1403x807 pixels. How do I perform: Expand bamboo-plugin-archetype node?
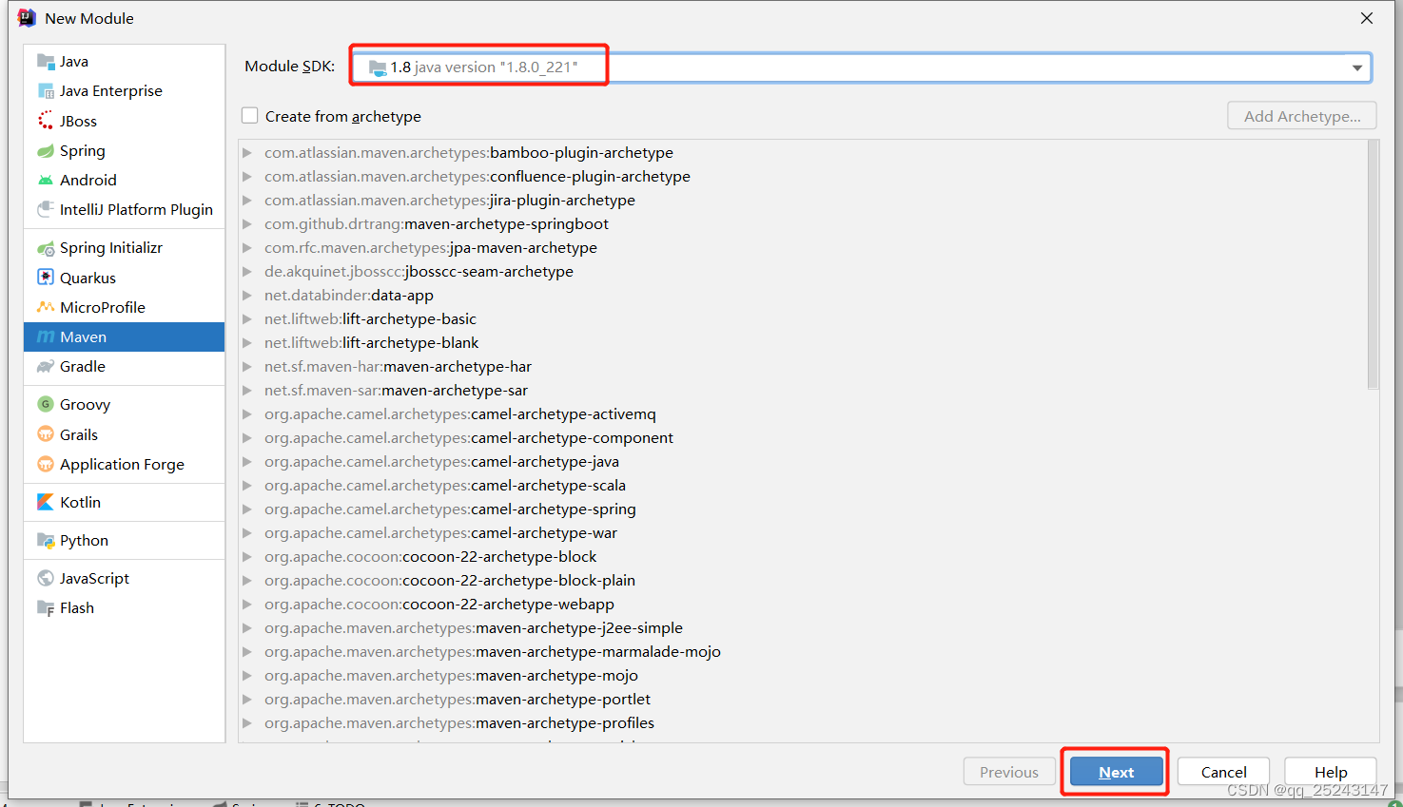coord(247,152)
